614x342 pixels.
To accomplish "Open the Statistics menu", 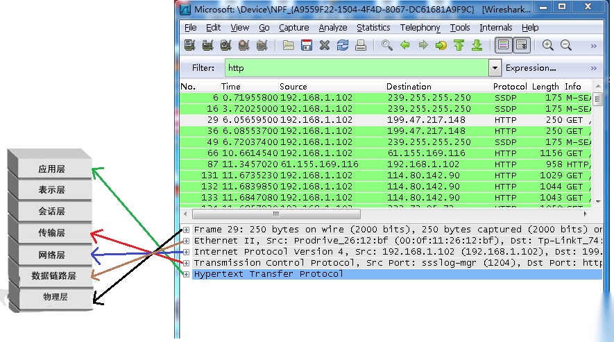I will pos(373,28).
